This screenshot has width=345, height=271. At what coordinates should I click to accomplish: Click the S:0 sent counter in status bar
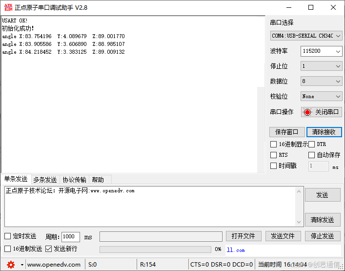click(92, 264)
